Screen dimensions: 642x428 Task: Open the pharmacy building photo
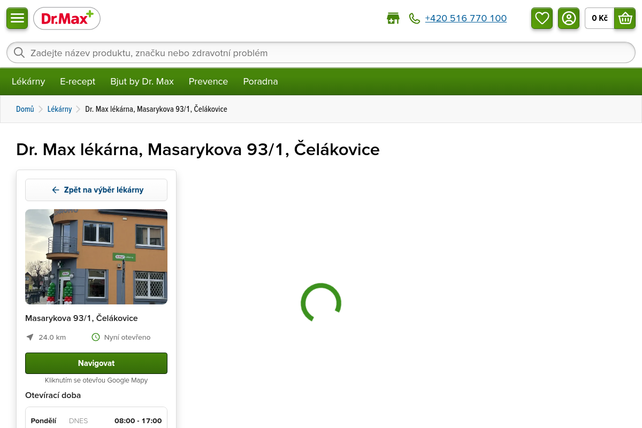coord(96,257)
